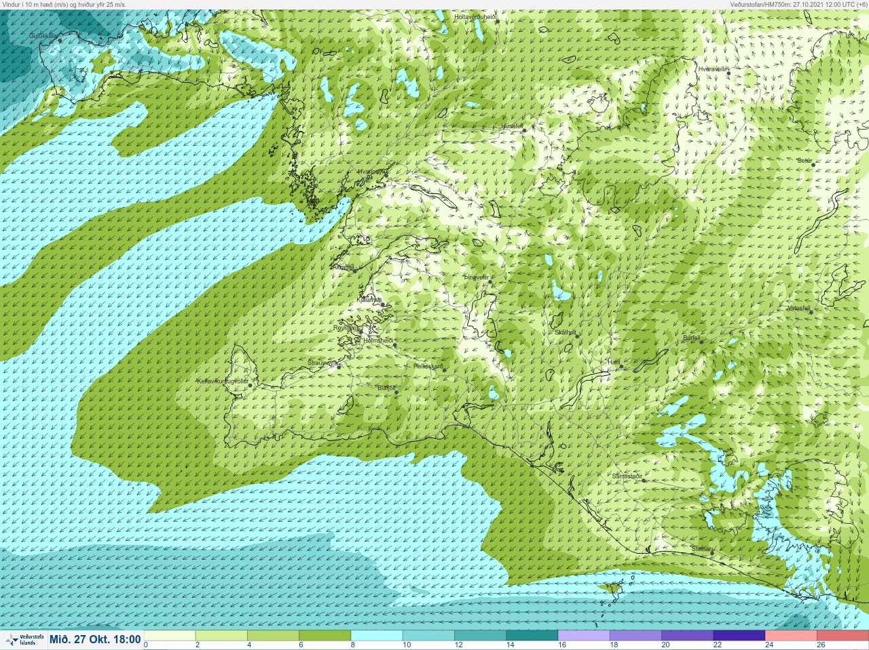This screenshot has width=869, height=650.
Task: Click the legend value '26'
Action: [x=821, y=645]
